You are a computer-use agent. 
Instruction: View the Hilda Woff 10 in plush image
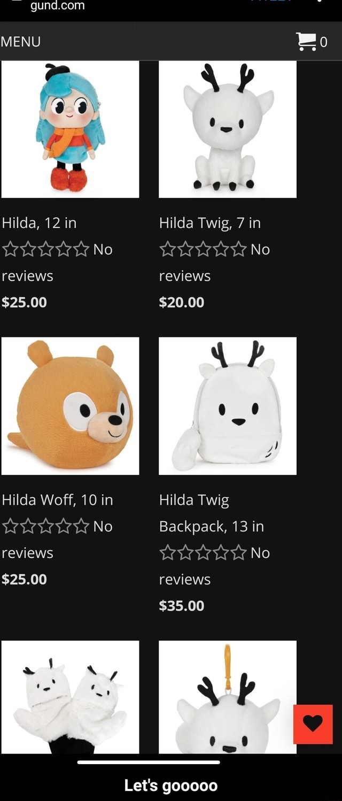[71, 406]
